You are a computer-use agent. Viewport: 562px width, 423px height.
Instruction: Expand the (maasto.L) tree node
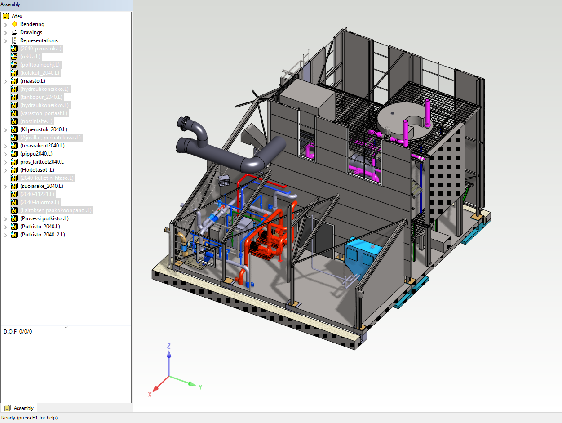pyautogui.click(x=6, y=81)
